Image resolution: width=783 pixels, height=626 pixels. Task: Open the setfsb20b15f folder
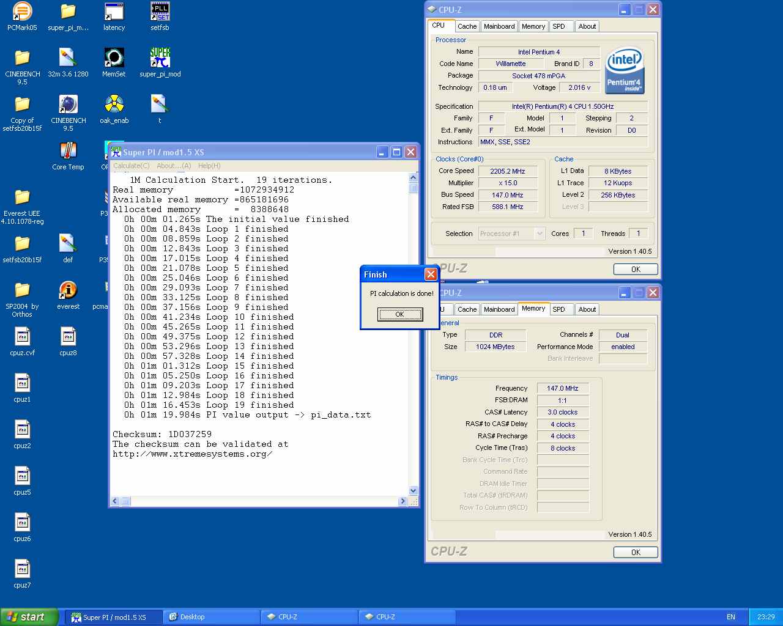[22, 249]
